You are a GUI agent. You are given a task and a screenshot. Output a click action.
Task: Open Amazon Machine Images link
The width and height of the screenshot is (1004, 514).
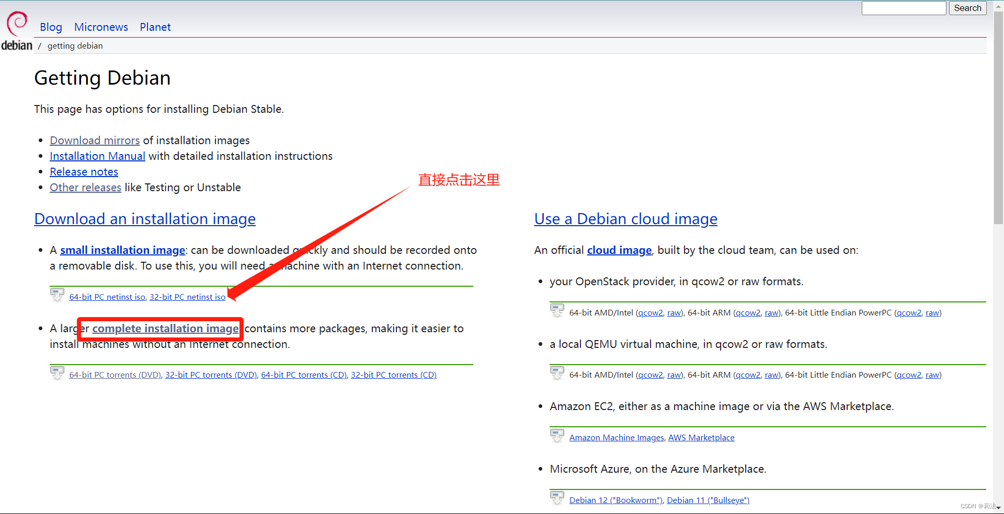click(x=617, y=438)
